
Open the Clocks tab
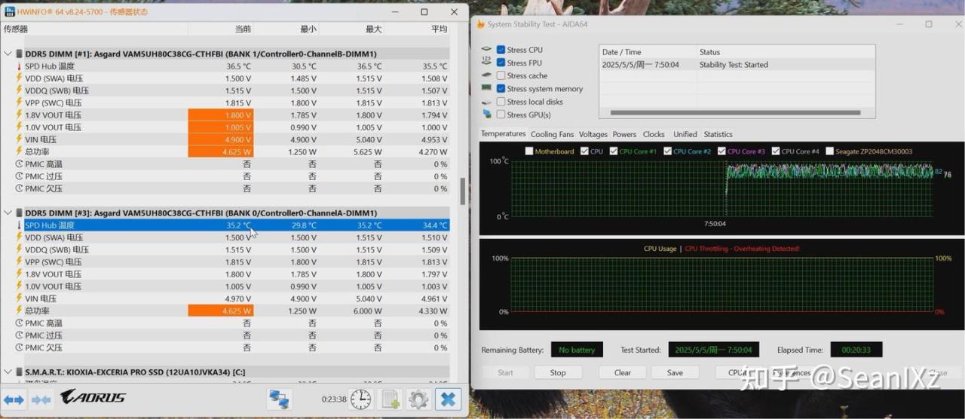(654, 134)
